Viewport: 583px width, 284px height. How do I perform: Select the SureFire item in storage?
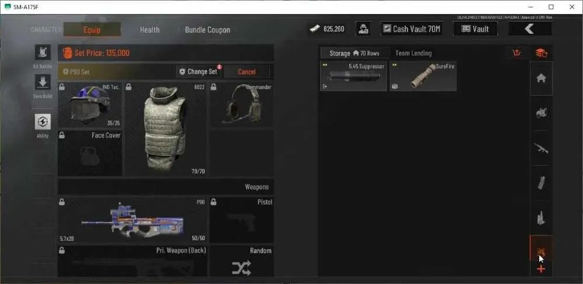[423, 76]
